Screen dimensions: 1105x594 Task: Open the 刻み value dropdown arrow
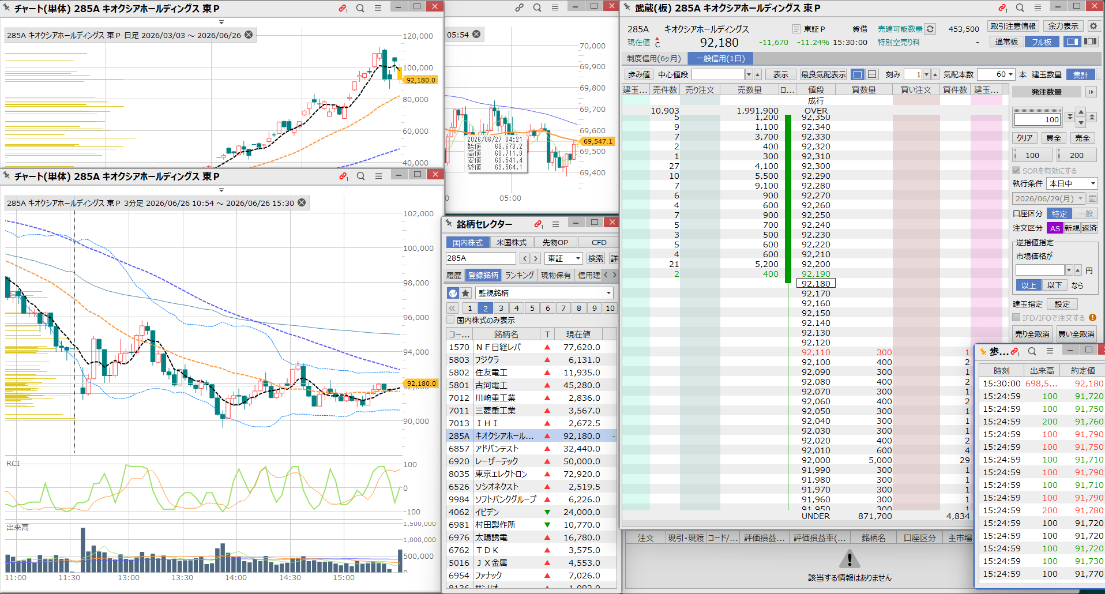pyautogui.click(x=926, y=74)
